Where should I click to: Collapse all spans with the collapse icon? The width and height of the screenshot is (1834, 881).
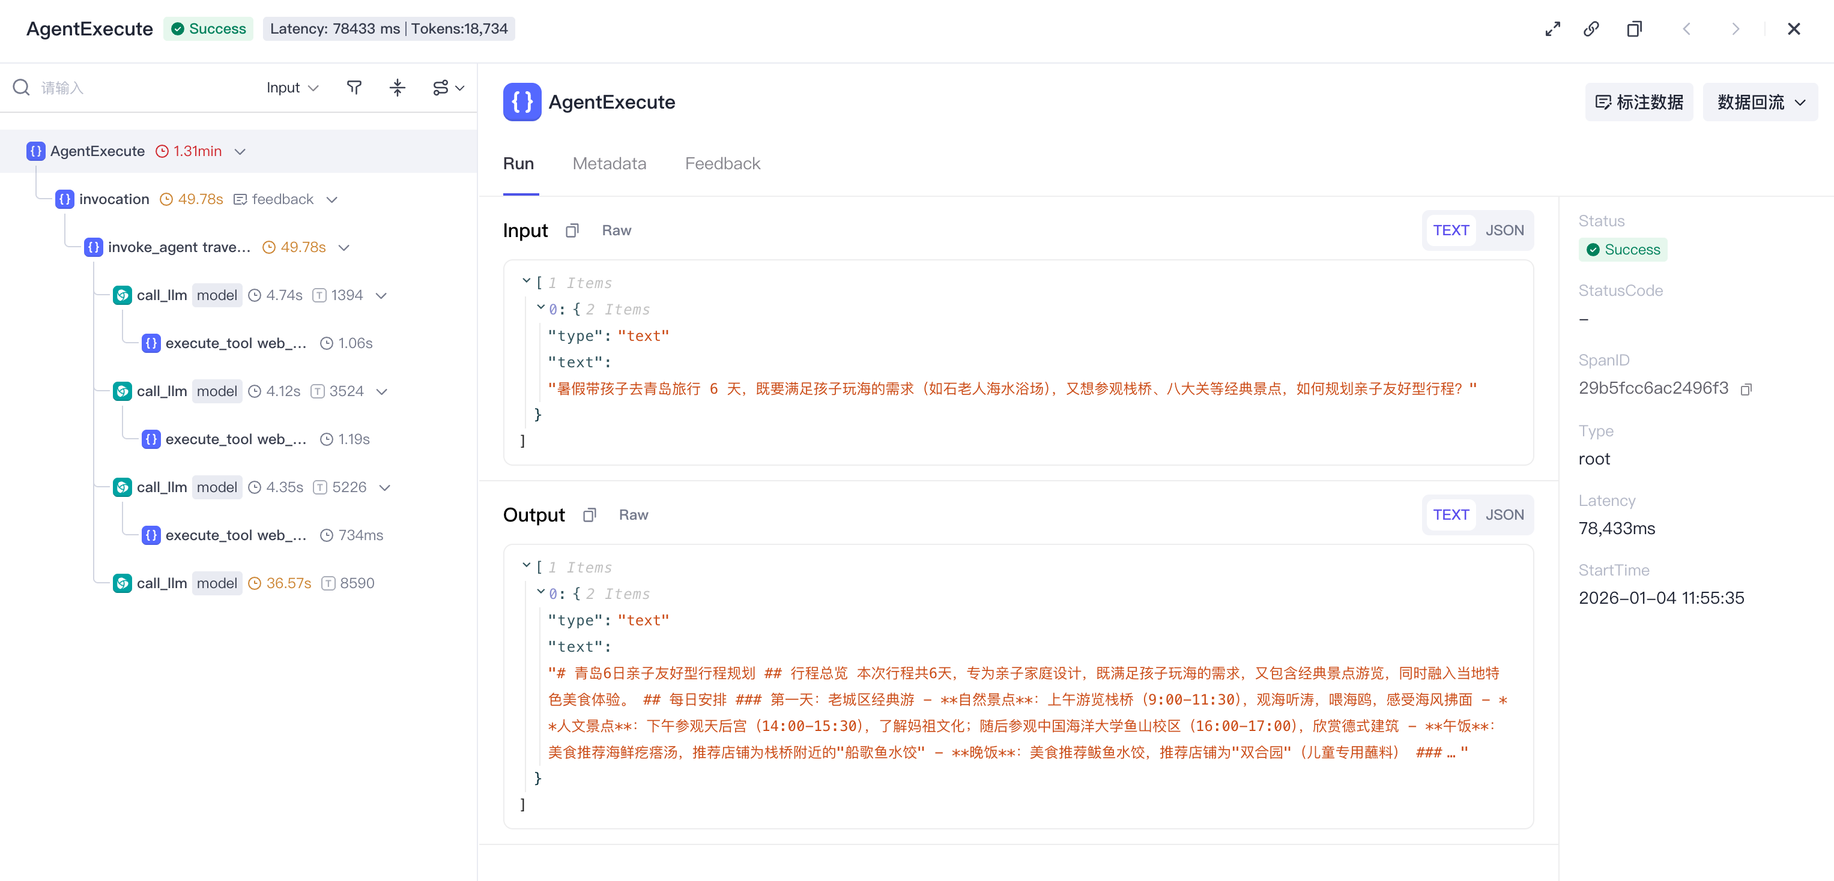[x=398, y=88]
